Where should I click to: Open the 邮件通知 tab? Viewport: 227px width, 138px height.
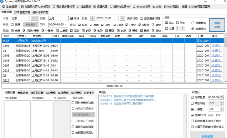point(63,93)
